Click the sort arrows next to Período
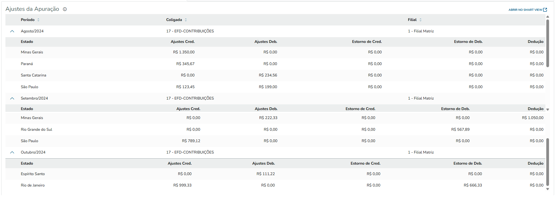Image resolution: width=555 pixels, height=197 pixels. point(38,20)
